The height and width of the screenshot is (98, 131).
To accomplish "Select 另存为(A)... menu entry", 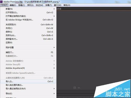I will [28, 36].
